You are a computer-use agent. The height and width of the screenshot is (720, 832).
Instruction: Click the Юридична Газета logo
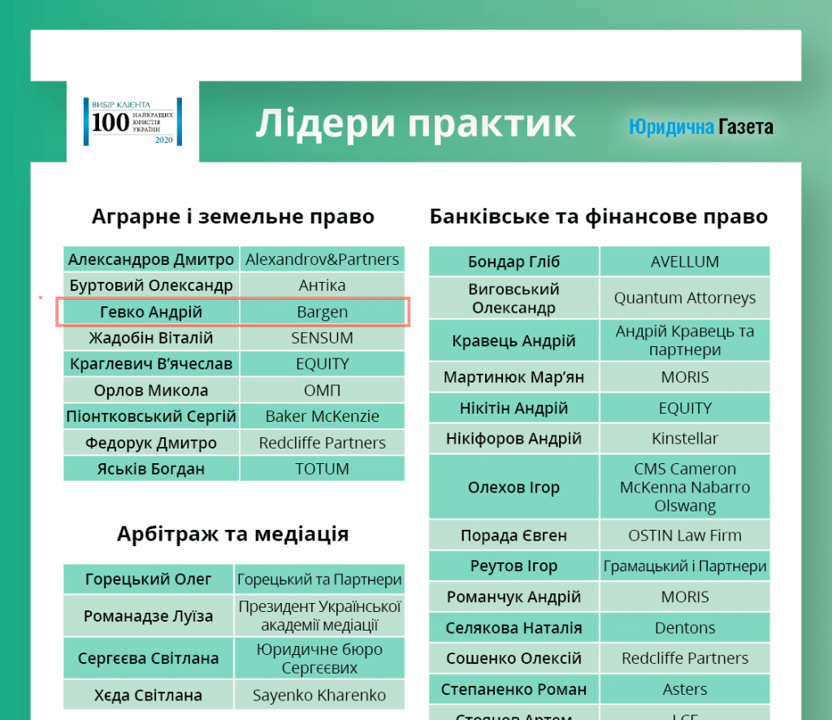700,127
